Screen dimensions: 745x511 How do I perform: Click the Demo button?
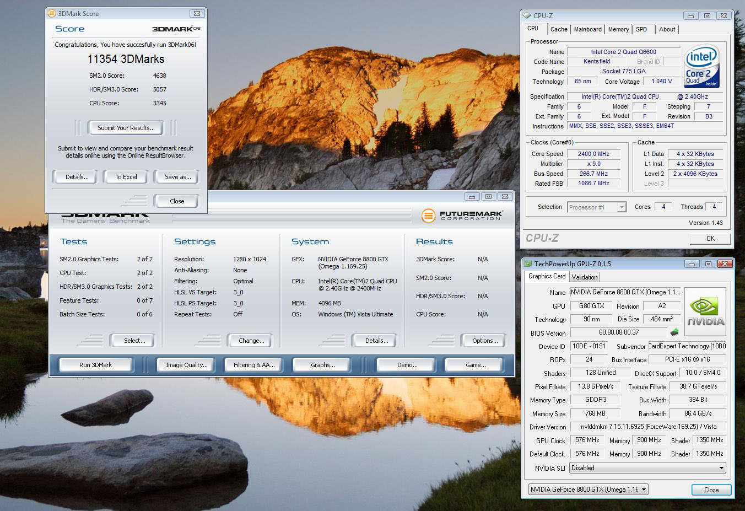click(x=407, y=365)
